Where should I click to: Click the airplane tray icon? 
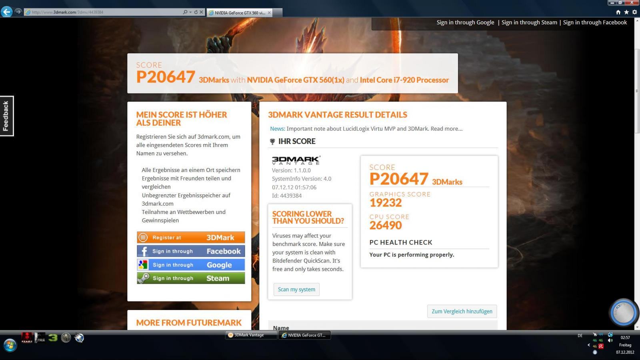coord(595,334)
